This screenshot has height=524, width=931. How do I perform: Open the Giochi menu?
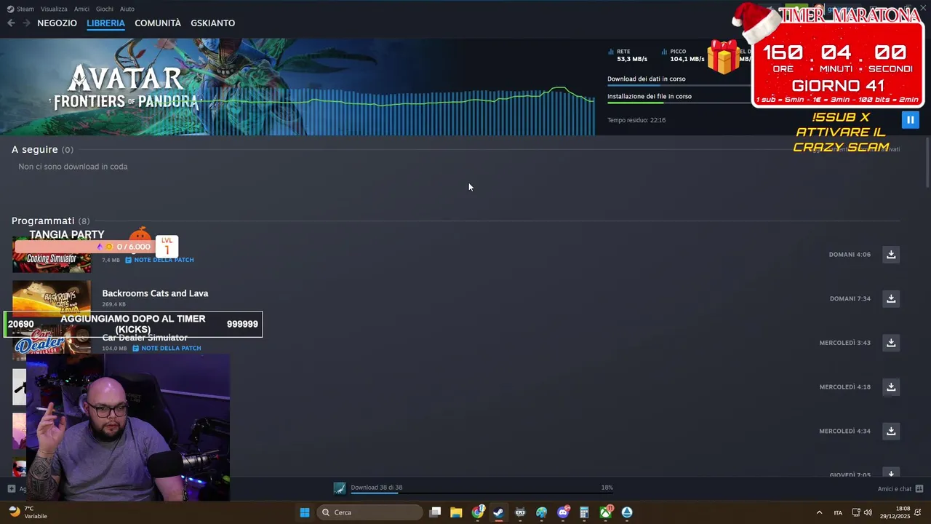click(104, 9)
